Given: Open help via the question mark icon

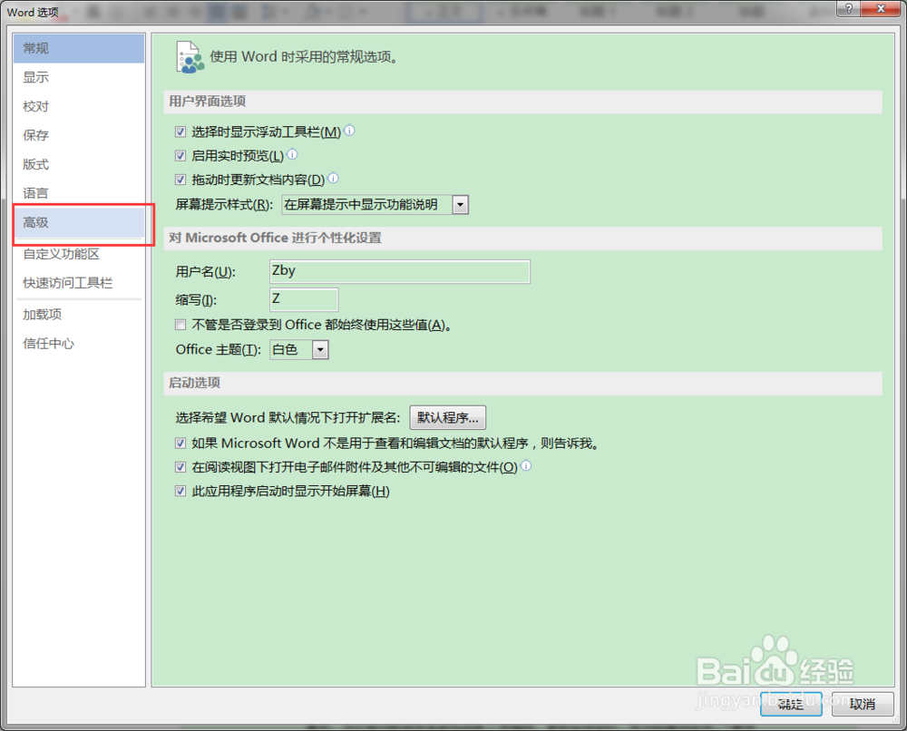Looking at the screenshot, I should click(x=850, y=9).
